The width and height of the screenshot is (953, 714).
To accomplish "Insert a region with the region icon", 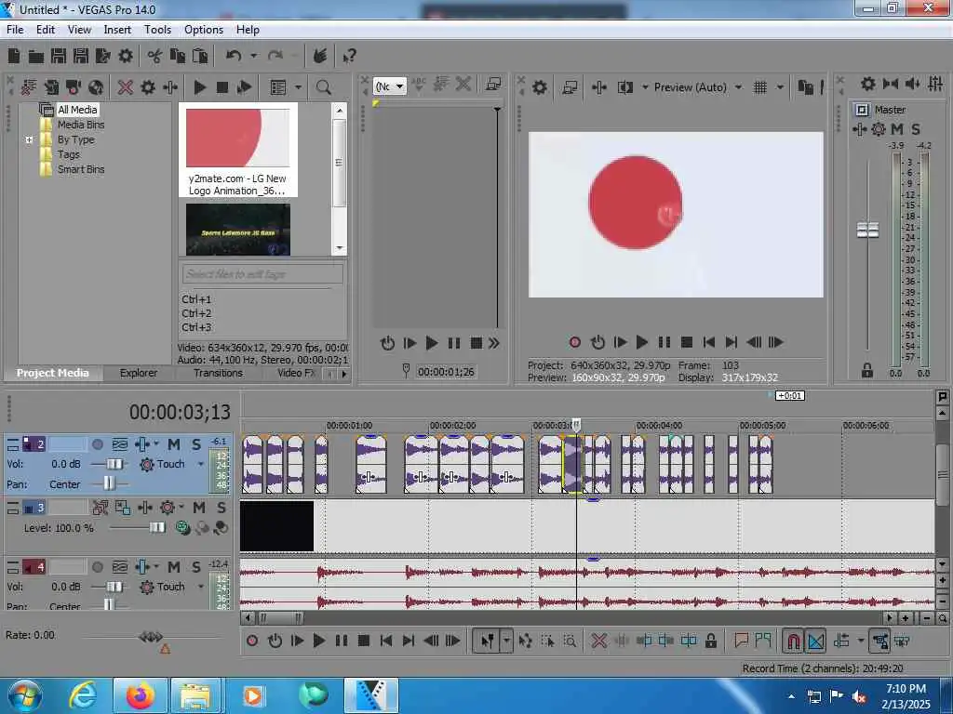I will point(763,640).
